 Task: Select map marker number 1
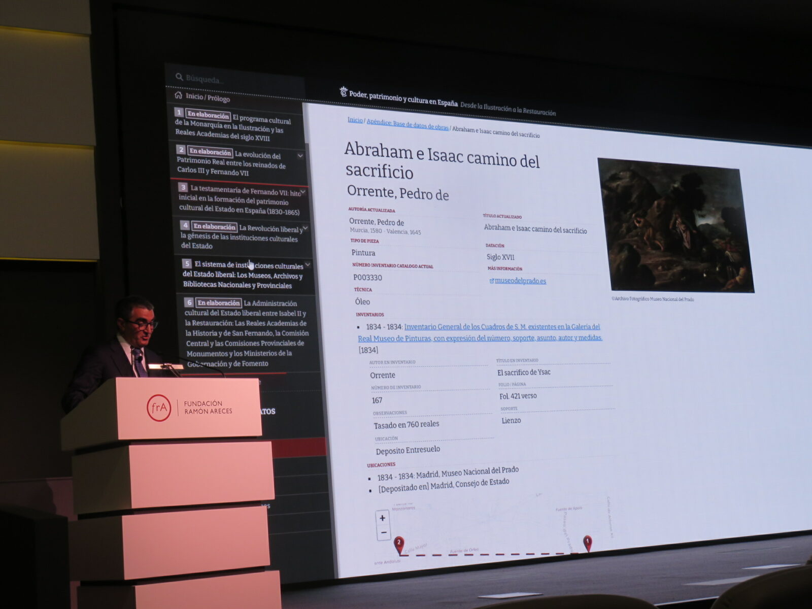pos(587,543)
